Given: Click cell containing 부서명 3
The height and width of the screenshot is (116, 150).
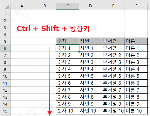Looking at the screenshot, I should tap(113, 62).
